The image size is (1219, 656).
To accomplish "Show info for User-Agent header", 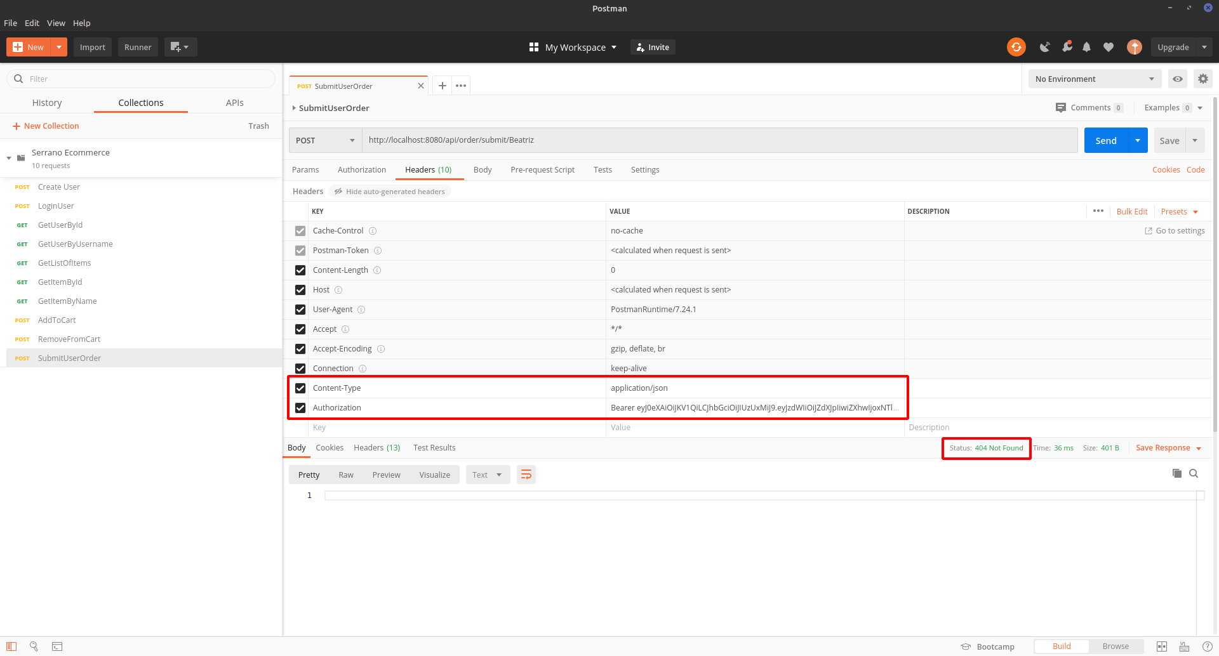I will click(x=361, y=310).
